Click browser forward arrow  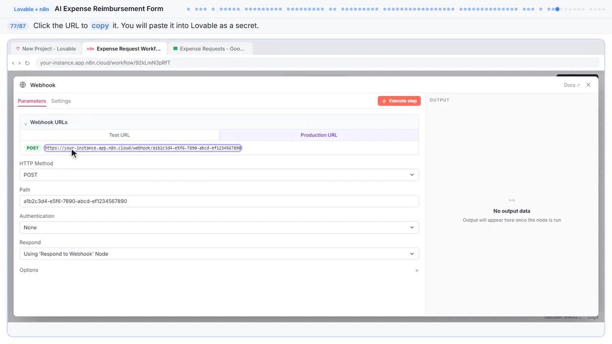point(20,63)
